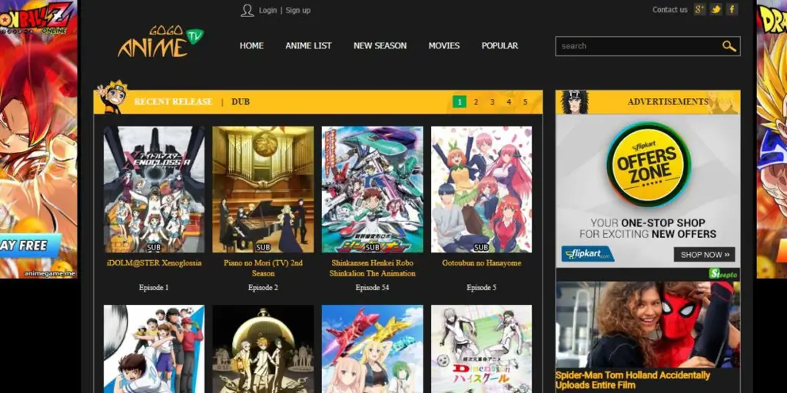Open the Anime List menu
The width and height of the screenshot is (787, 393).
pyautogui.click(x=308, y=46)
